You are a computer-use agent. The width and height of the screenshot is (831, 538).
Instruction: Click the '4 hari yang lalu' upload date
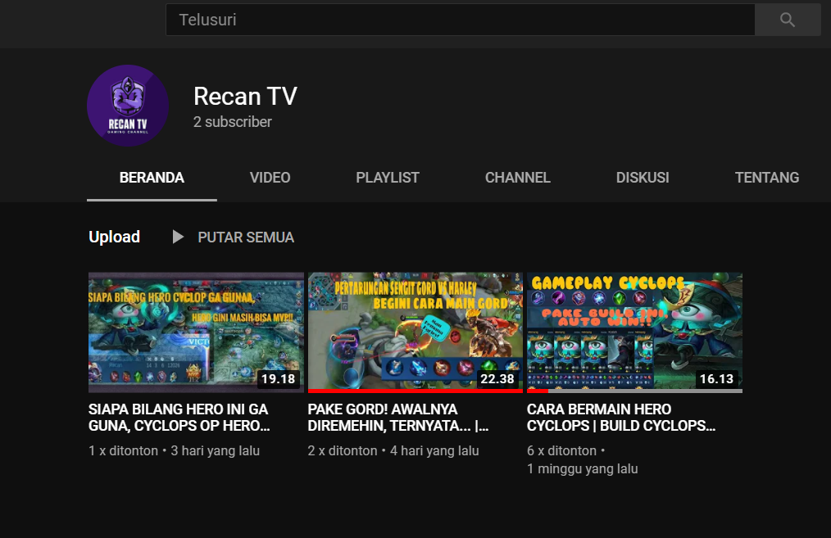click(x=434, y=450)
